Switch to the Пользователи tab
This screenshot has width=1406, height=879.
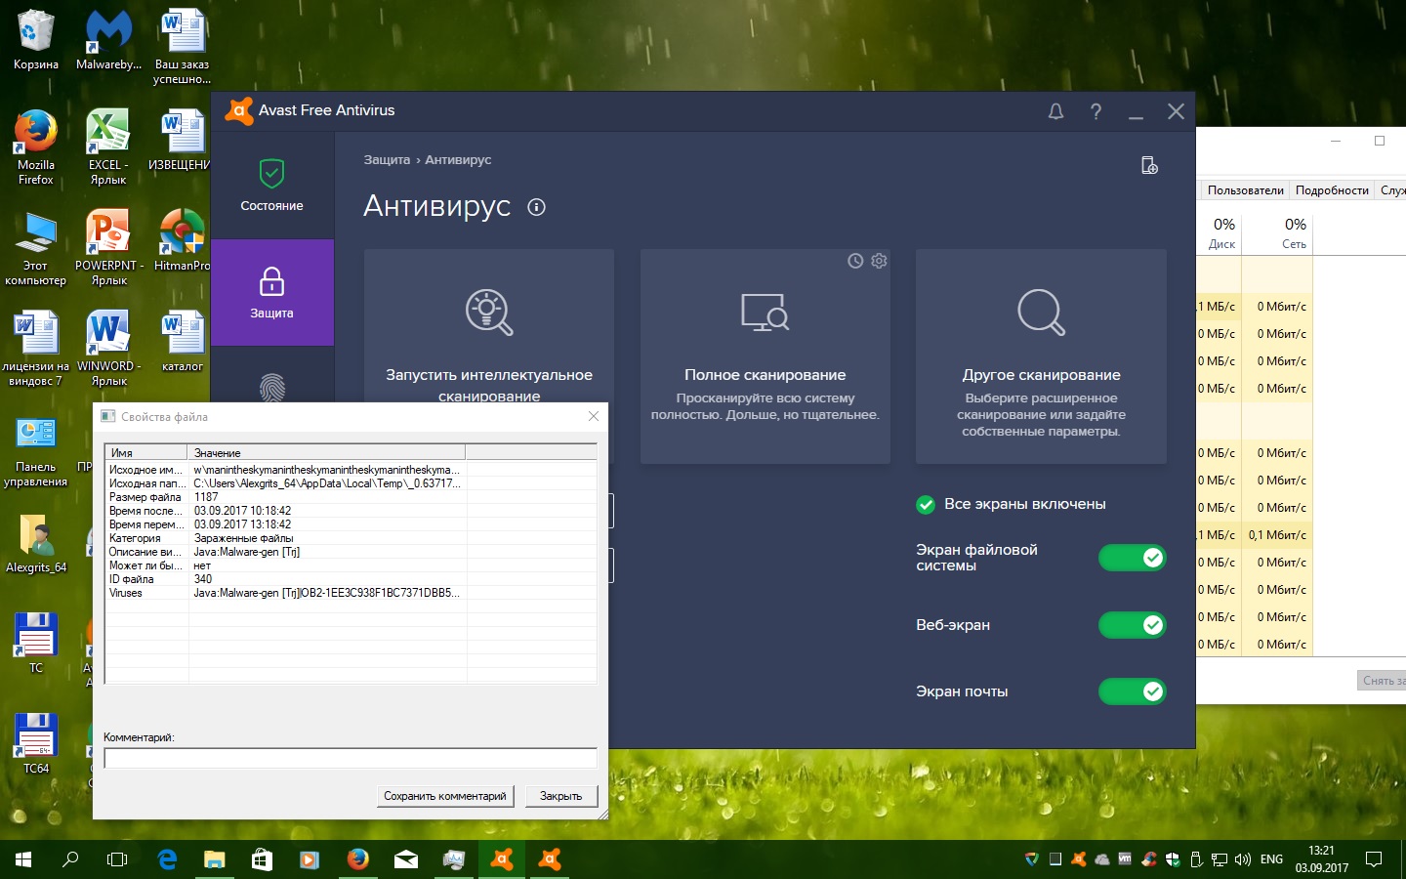1245,190
